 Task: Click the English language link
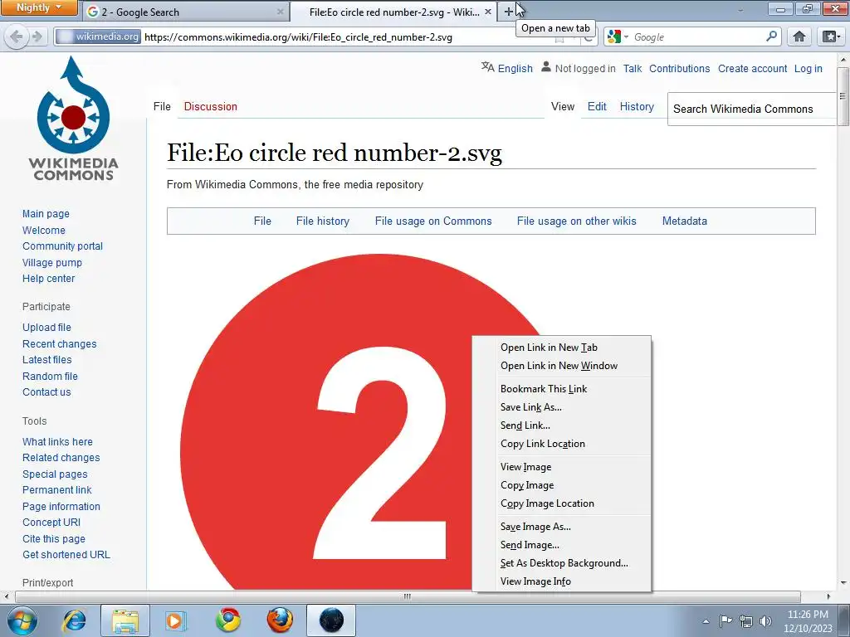[x=515, y=68]
